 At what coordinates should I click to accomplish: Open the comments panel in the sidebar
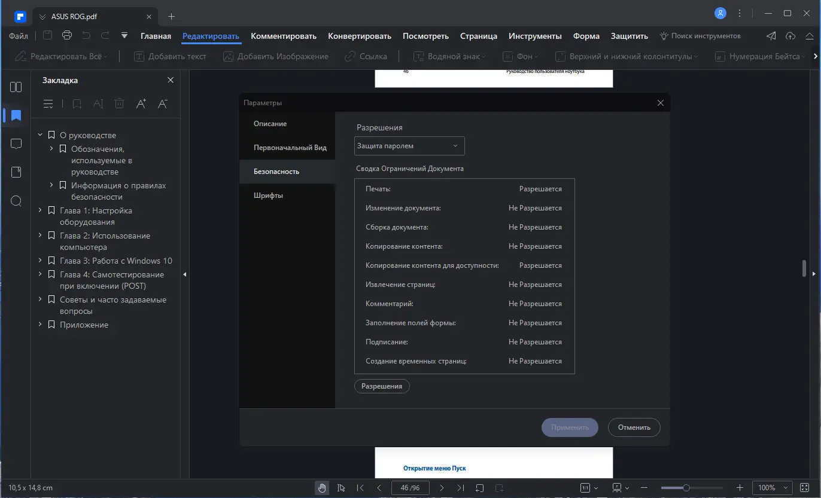pyautogui.click(x=16, y=144)
